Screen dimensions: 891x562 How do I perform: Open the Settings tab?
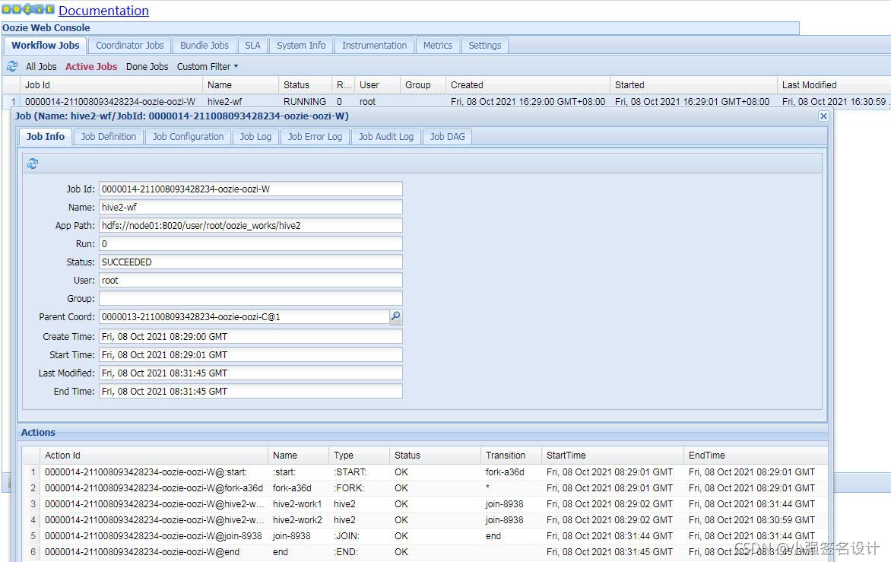pyautogui.click(x=485, y=46)
